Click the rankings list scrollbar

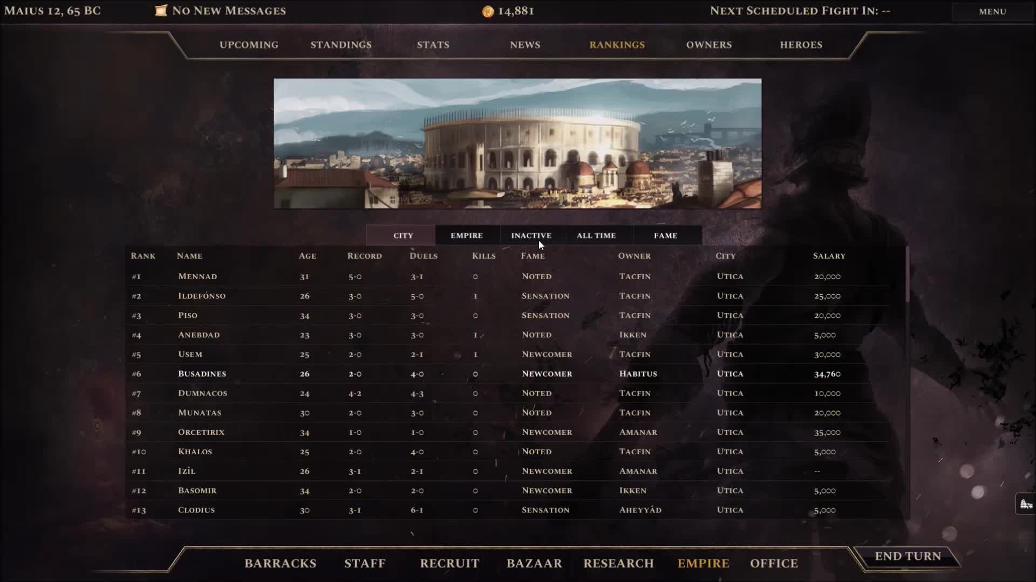pyautogui.click(x=908, y=275)
